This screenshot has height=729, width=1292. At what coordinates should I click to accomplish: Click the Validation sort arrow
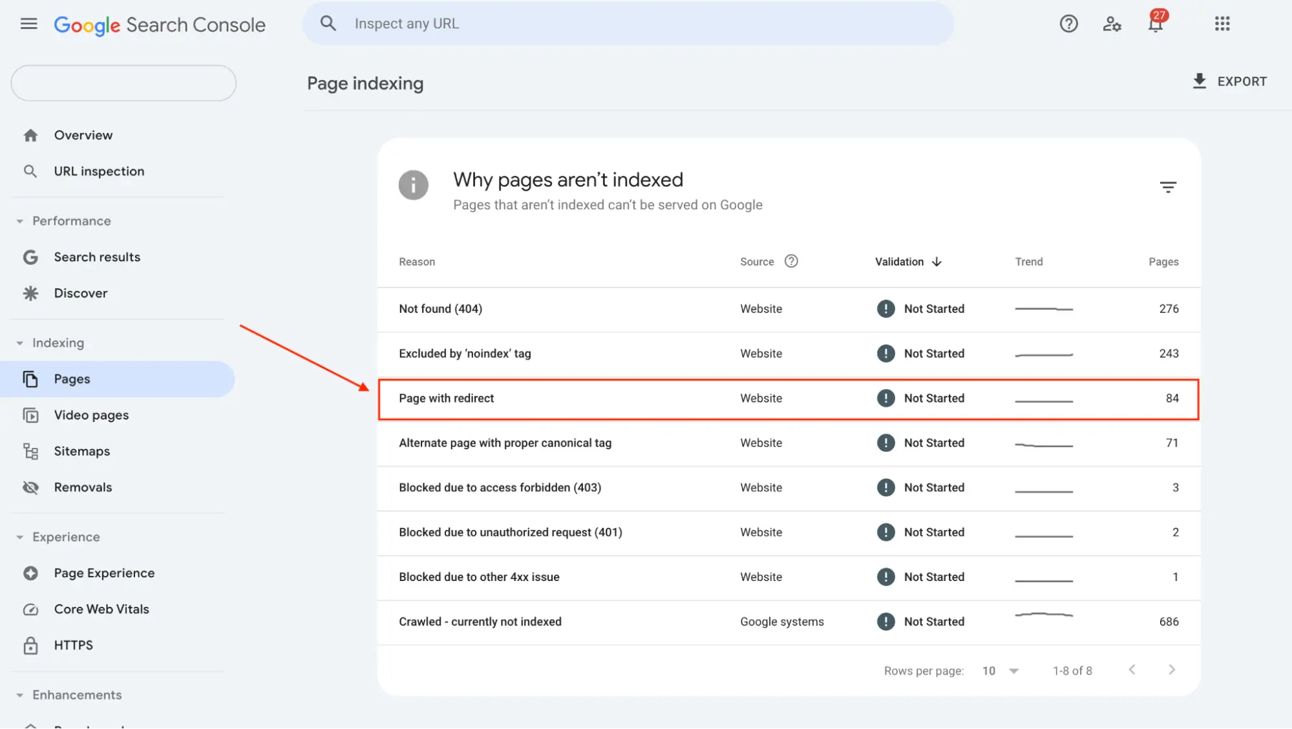937,261
